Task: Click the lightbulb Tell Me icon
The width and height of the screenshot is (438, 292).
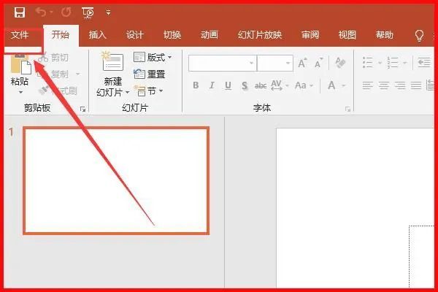Action: [419, 36]
